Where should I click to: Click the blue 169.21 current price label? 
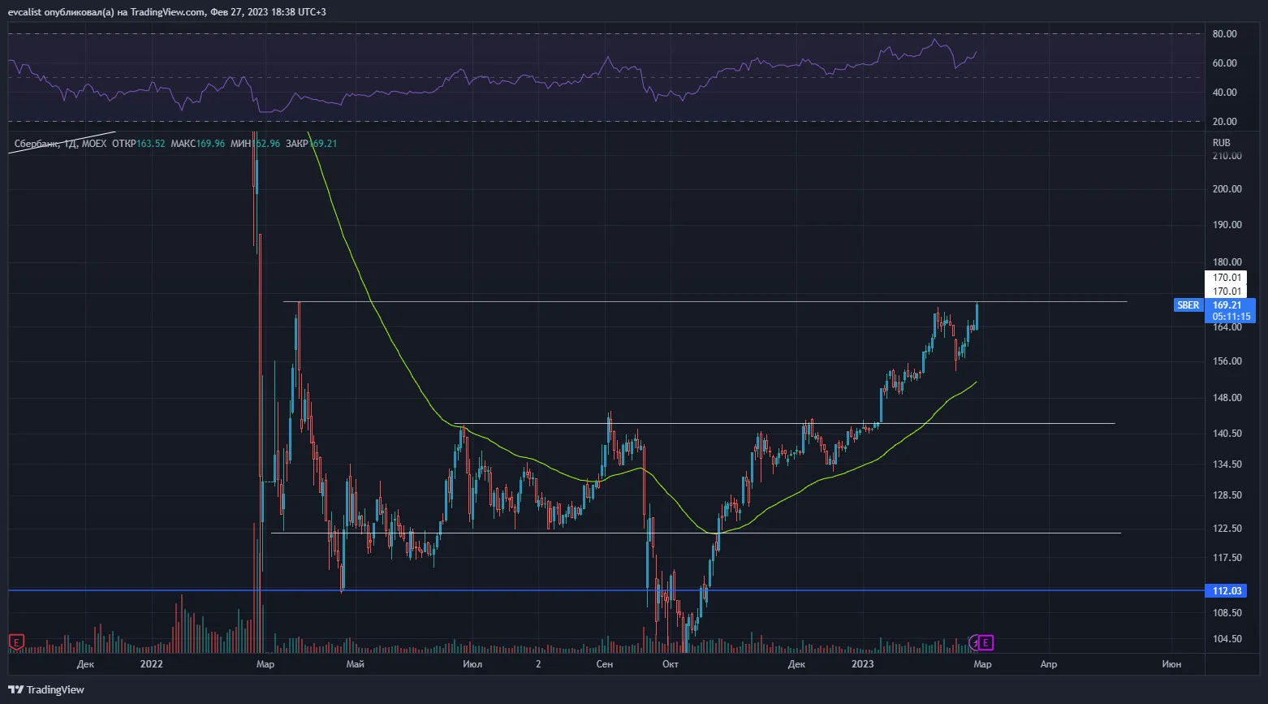pos(1226,305)
